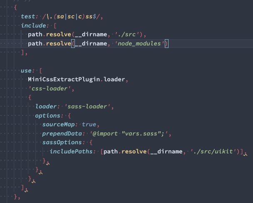The width and height of the screenshot is (253, 203).
Task: Click the highlighted opening parenthesis after resolve
Action: click(73, 43)
